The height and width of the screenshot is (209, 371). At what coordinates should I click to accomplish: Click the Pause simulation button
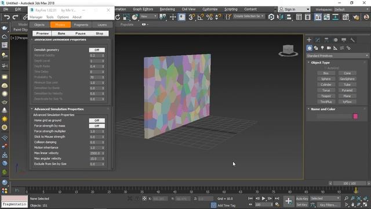click(x=81, y=34)
